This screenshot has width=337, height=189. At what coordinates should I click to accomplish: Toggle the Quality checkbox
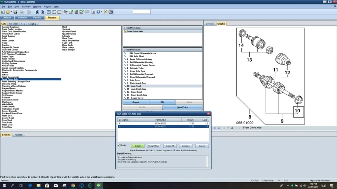119,145
